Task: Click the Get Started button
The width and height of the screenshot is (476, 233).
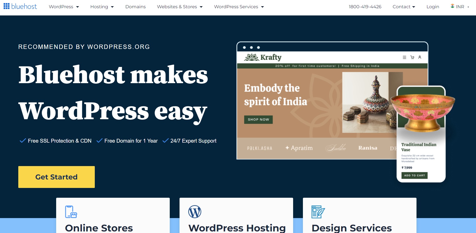Action: click(x=56, y=177)
